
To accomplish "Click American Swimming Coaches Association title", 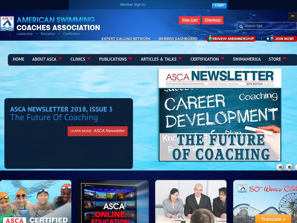I will coord(58,24).
